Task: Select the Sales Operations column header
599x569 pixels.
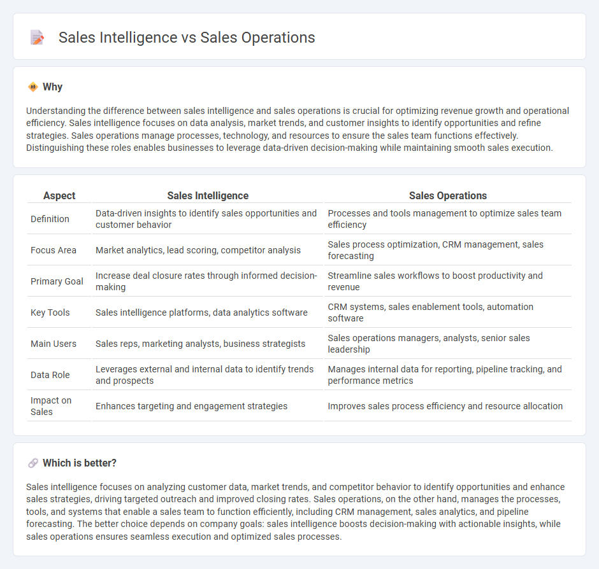Action: point(448,195)
